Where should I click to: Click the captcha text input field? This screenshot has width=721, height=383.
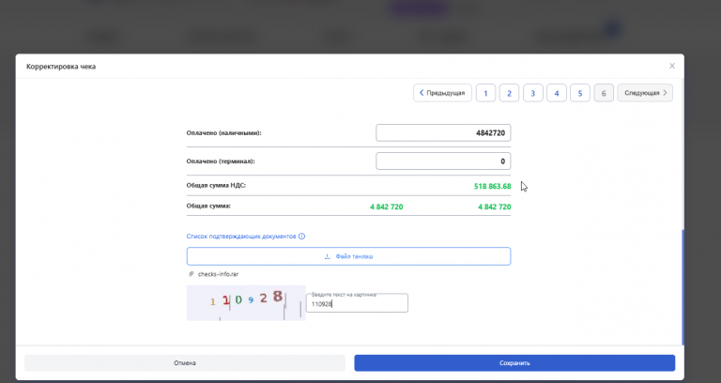coord(357,303)
